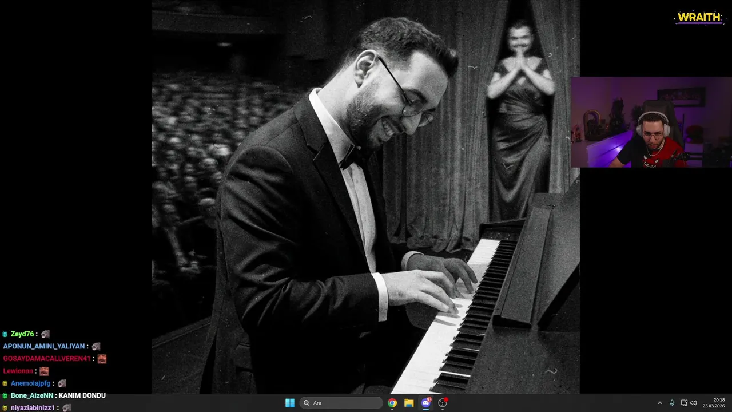This screenshot has width=732, height=412.
Task: Show hidden system tray icons
Action: pyautogui.click(x=659, y=403)
